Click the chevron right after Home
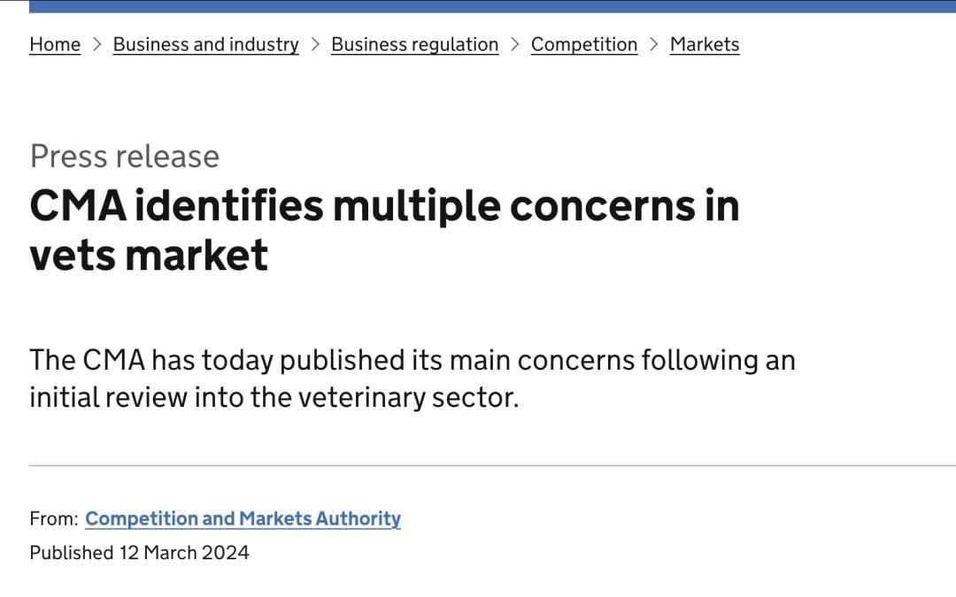This screenshot has height=597, width=956. (x=97, y=44)
